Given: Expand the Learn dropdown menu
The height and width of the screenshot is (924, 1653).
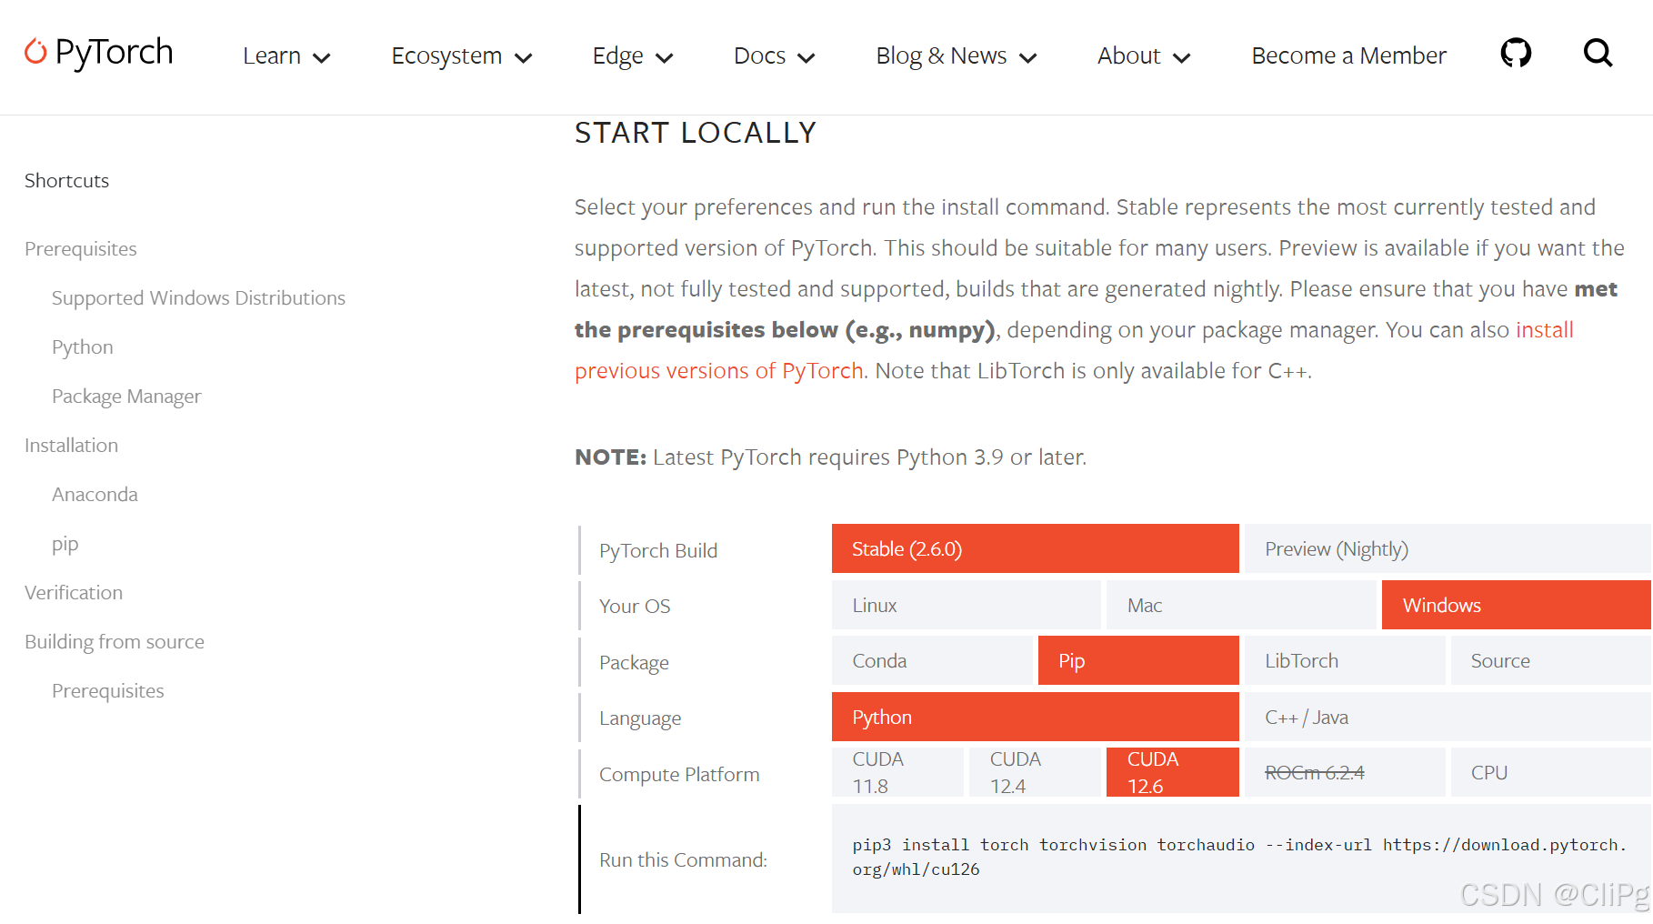Looking at the screenshot, I should pos(286,56).
